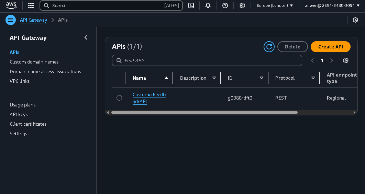Screen dimensions: 365x194
Task: Open the anwer account dropdown
Action: (x=332, y=5)
